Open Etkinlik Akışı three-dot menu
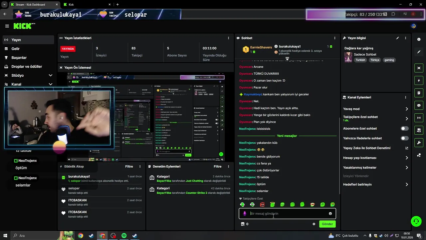 pos(140,166)
